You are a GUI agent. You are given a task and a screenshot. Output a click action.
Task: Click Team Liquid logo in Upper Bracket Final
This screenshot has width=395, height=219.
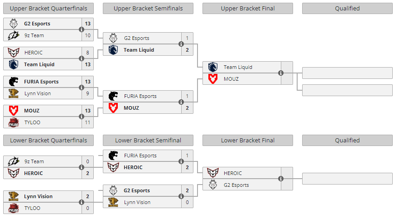tap(213, 67)
